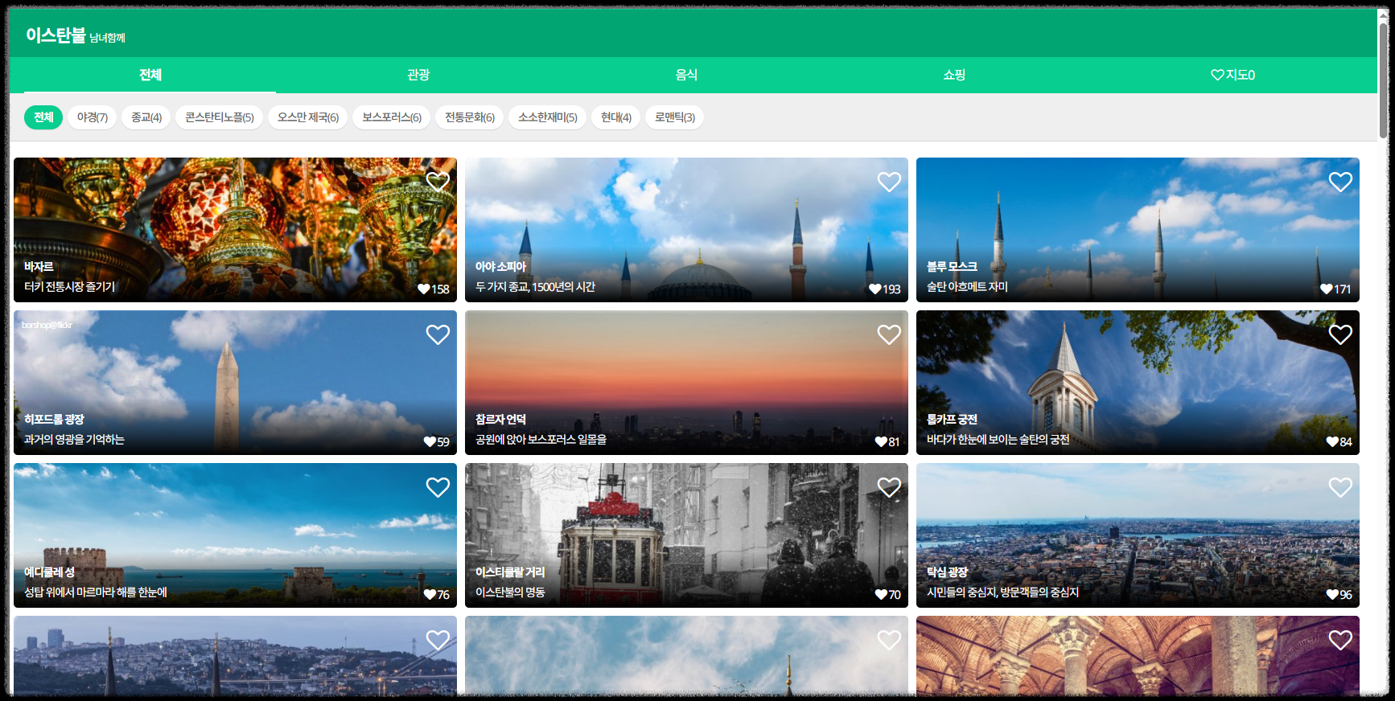1395x701 pixels.
Task: Open the 톱카프 궁전 tower photo card
Action: (x=1138, y=383)
